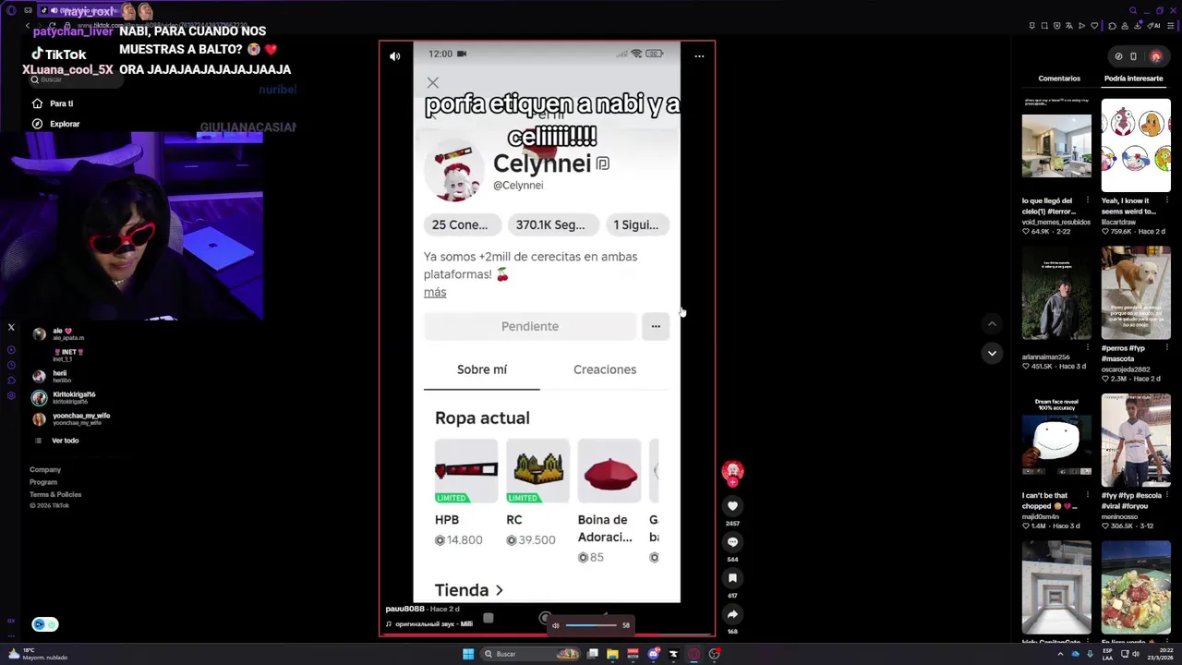Open the profile avatar in the top-right pill
Viewport: 1182px width, 665px height.
(1155, 56)
